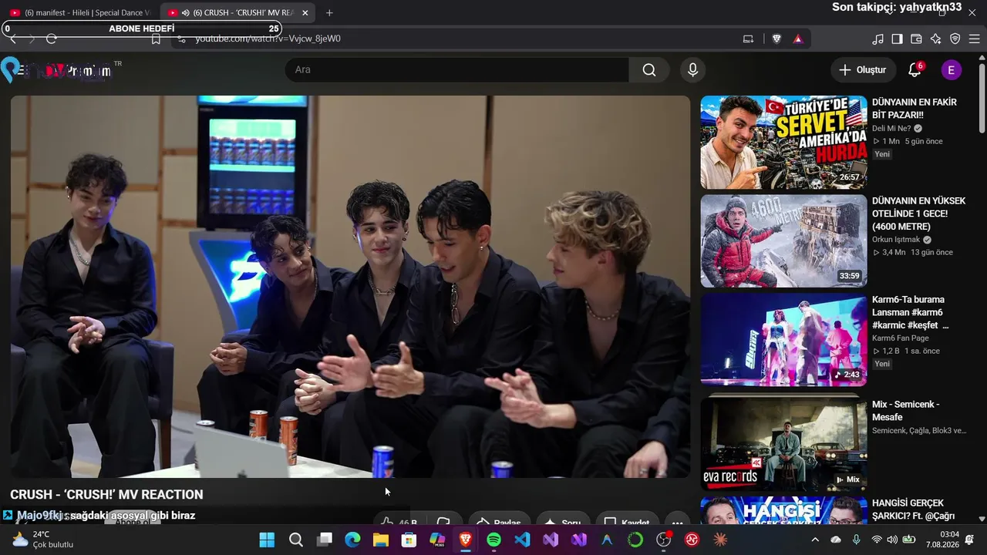Bookmark this page

pos(156,39)
